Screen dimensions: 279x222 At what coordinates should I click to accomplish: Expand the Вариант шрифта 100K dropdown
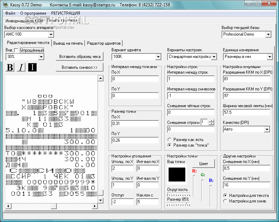158,57
